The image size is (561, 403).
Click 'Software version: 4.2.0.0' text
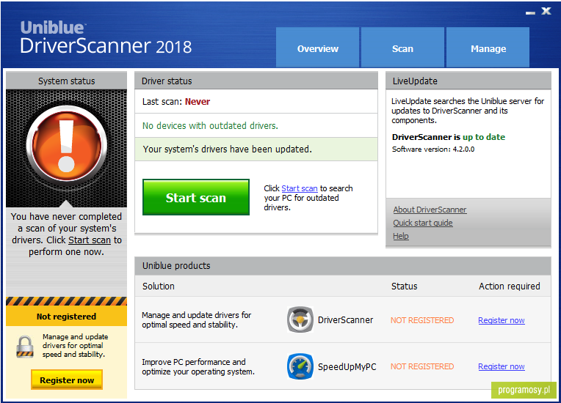point(433,149)
